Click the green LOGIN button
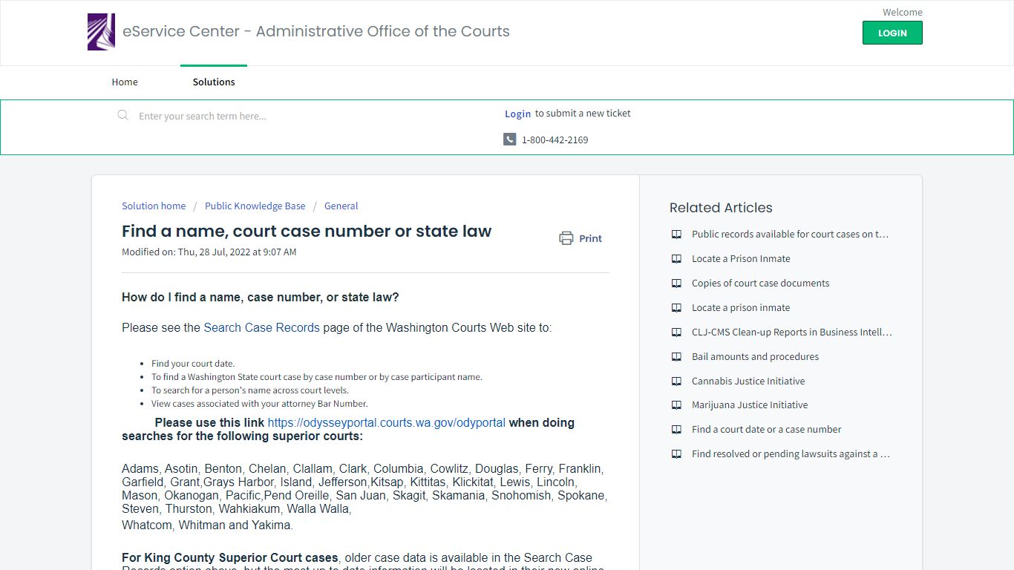The height and width of the screenshot is (570, 1014). 892,33
